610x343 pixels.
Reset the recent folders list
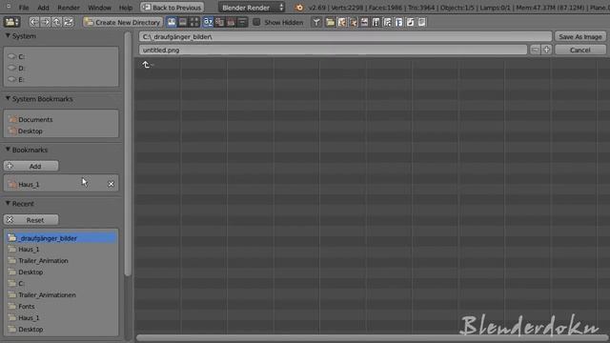tap(31, 220)
